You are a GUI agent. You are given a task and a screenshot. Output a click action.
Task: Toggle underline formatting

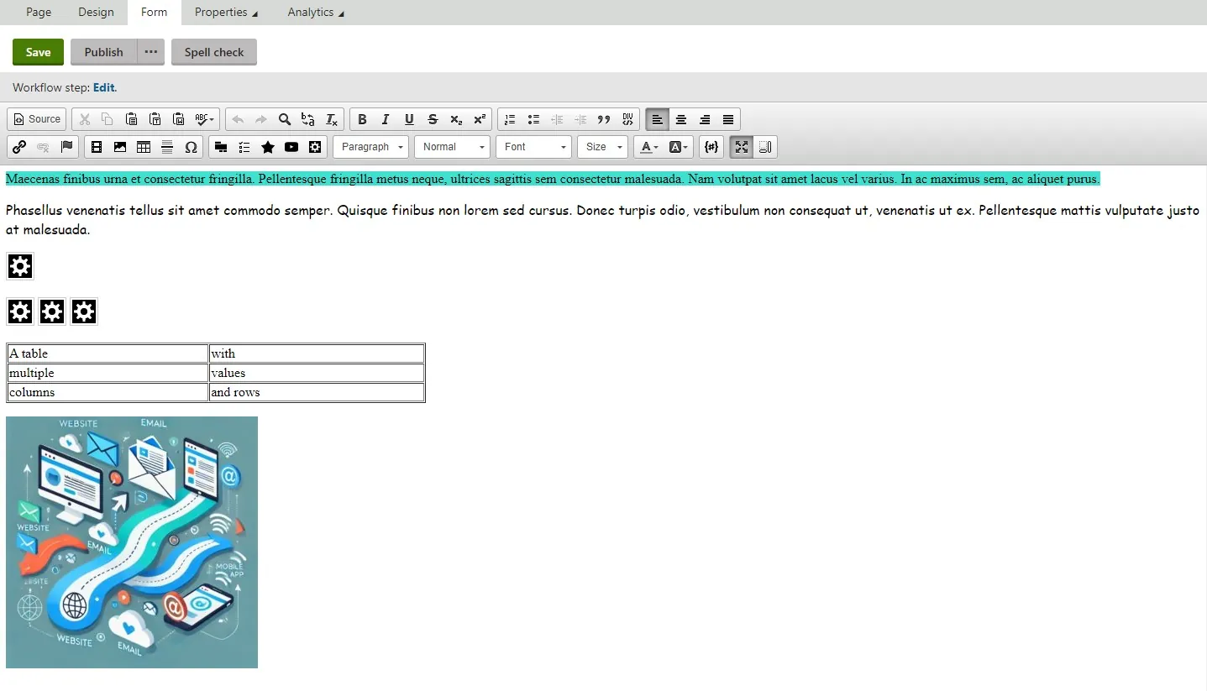pos(409,119)
